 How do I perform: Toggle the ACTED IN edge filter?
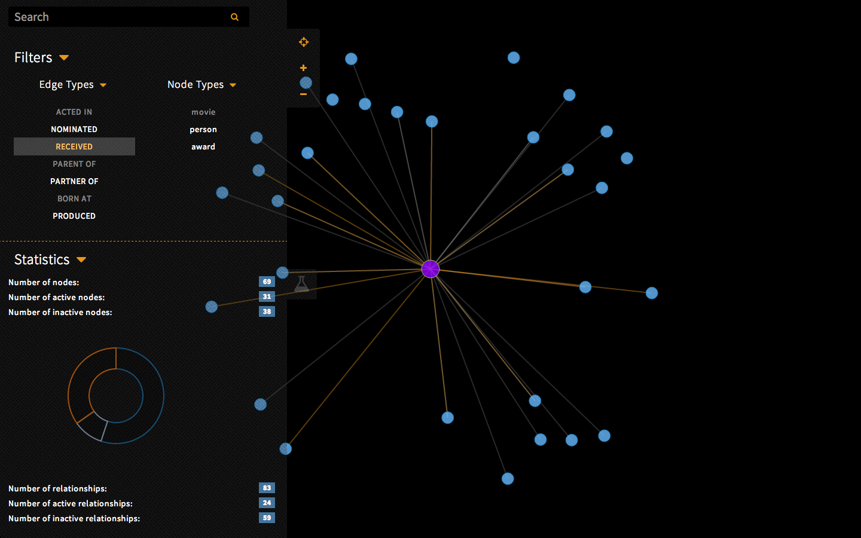[74, 112]
